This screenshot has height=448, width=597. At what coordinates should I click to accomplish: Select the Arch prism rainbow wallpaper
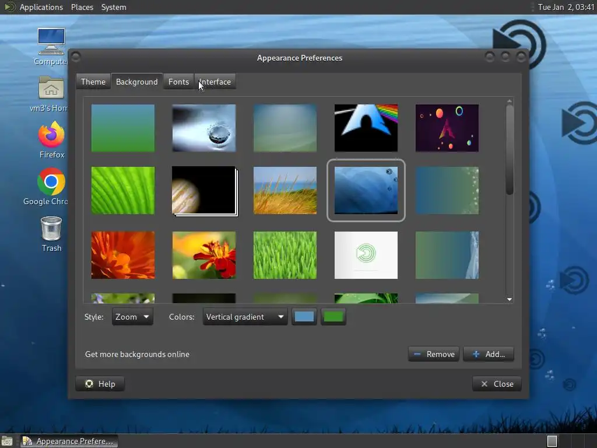pyautogui.click(x=366, y=128)
